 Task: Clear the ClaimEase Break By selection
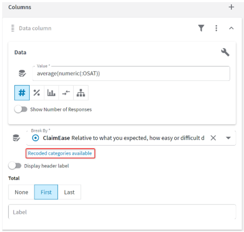click(x=213, y=138)
